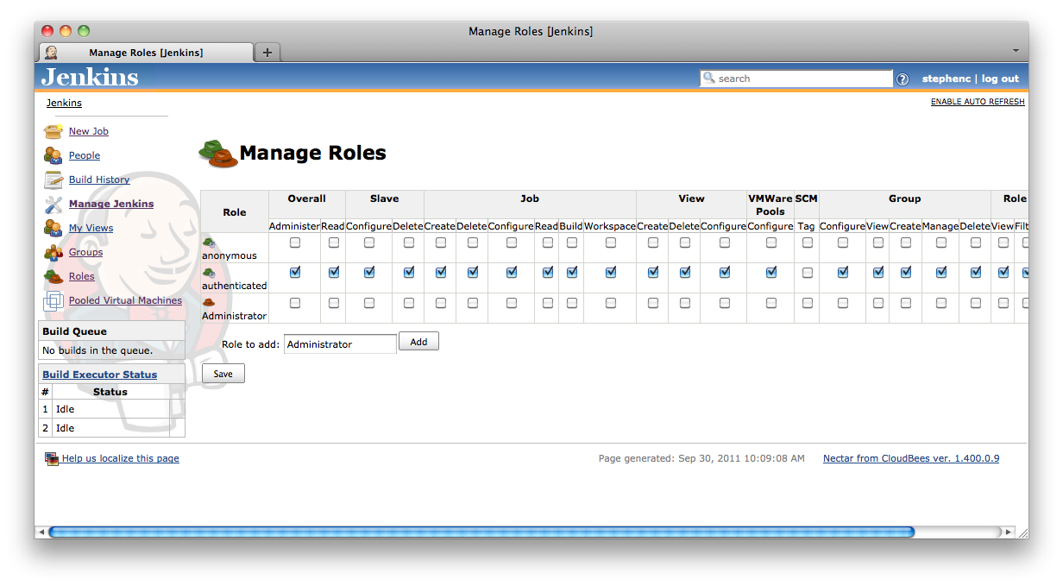Open Roles link in sidebar

(82, 276)
